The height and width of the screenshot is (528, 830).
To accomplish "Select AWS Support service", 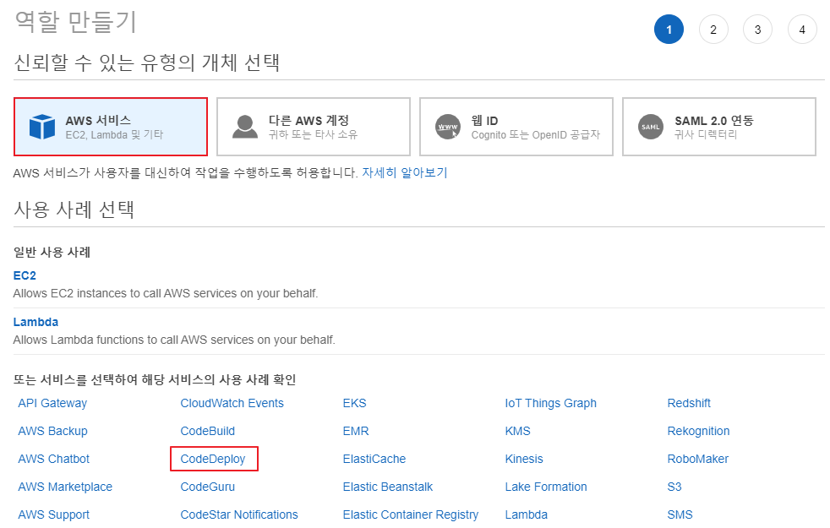I will (x=53, y=514).
